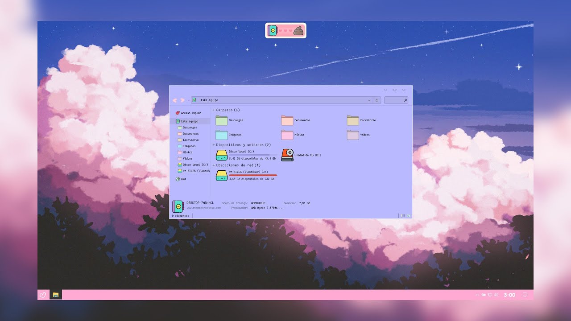
Task: Switch to details view layout
Action: [403, 216]
